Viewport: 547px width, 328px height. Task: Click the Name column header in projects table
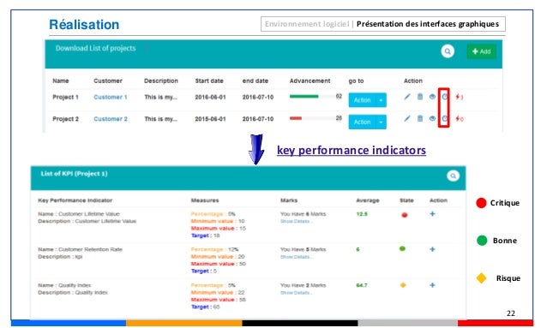coord(61,81)
